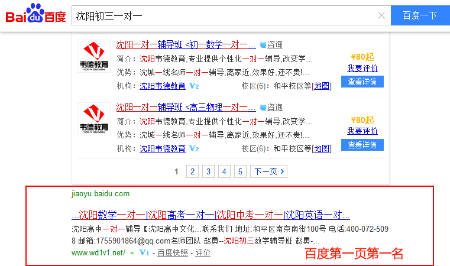Screen dimensions: 450x266
Task: Click 下一页 next page button
Action: pyautogui.click(x=270, y=171)
